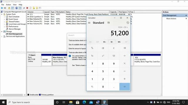Open Calculator history icon
Viewport: 188px width, 105px height.
tap(128, 23)
